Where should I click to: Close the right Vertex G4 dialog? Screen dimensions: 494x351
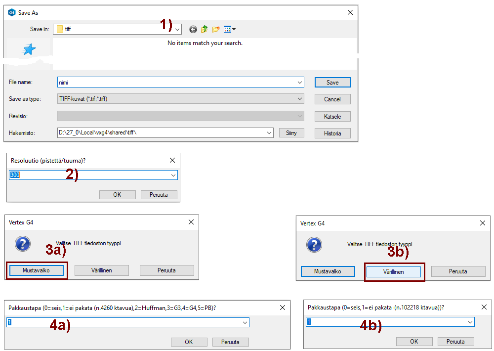[x=482, y=223]
